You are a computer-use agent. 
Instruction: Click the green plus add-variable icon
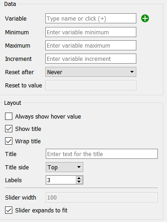click(145, 18)
